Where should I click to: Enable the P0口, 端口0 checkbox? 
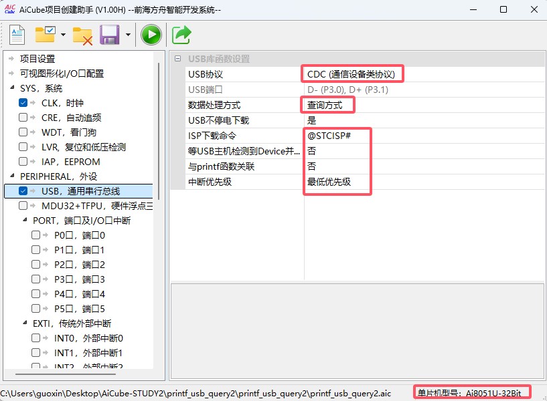point(36,235)
